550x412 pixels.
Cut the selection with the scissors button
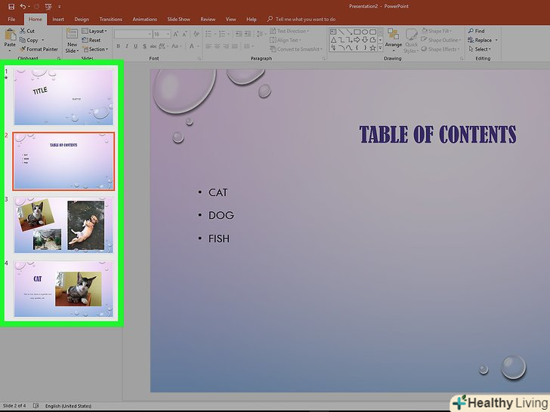point(27,31)
